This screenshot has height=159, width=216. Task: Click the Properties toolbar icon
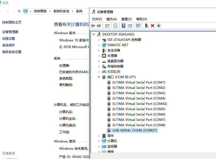click(x=115, y=26)
